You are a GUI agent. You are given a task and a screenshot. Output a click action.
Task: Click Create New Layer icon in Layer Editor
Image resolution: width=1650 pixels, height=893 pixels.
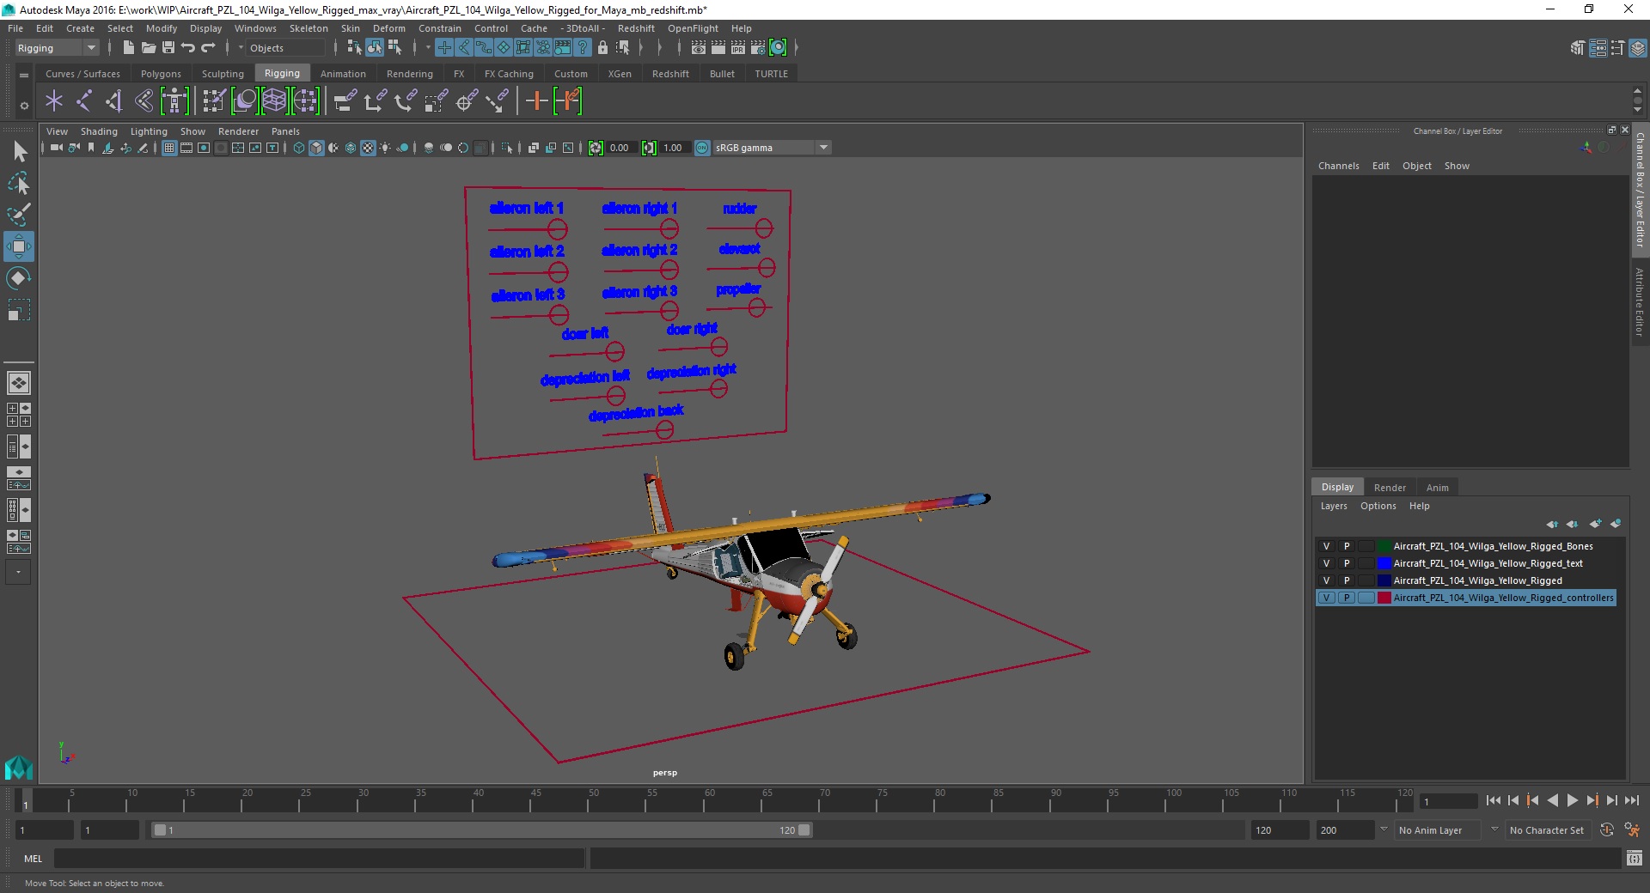click(x=1596, y=524)
